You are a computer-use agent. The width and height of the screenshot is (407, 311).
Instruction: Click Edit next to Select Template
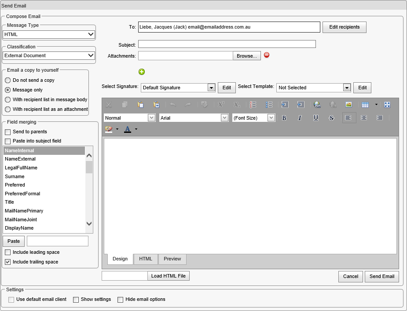[x=363, y=88]
